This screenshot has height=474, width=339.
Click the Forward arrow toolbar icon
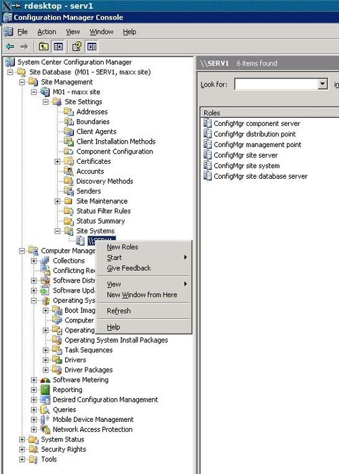click(24, 46)
